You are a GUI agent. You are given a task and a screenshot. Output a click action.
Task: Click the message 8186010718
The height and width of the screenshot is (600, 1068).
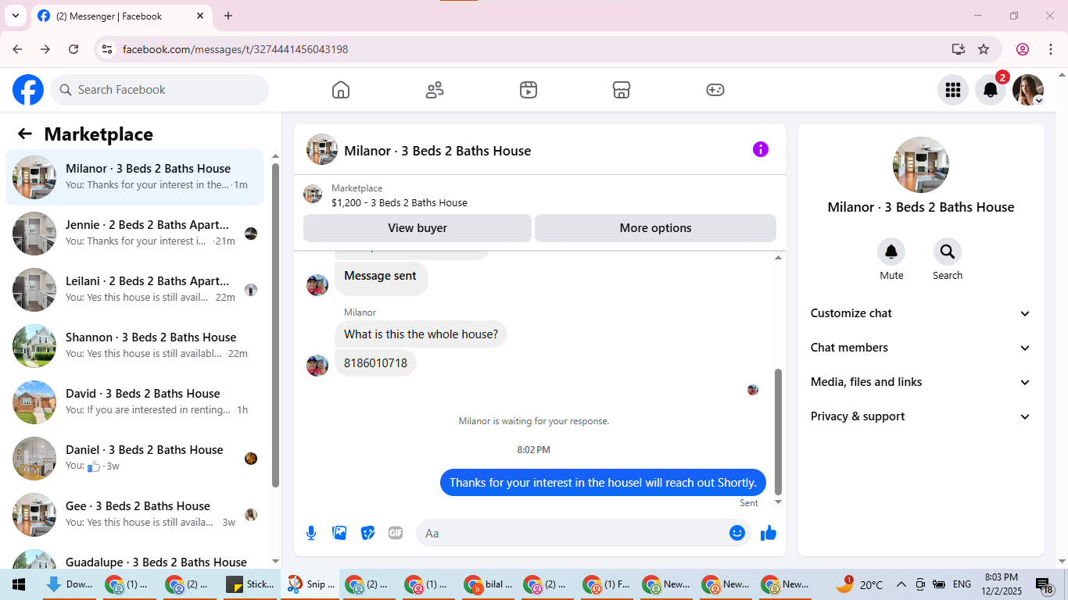375,363
